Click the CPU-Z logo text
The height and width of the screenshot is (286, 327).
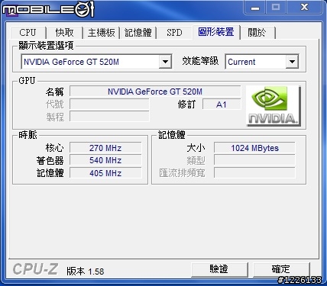coord(35,269)
